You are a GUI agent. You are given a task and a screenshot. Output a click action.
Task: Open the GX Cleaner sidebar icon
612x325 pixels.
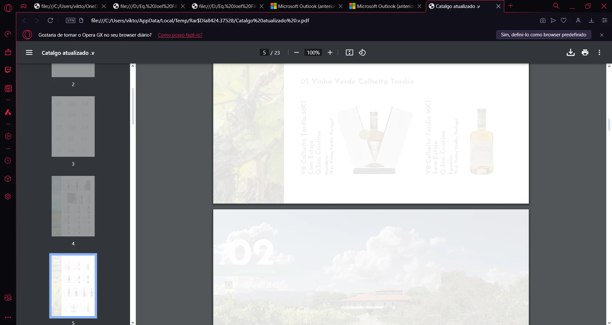(8, 52)
